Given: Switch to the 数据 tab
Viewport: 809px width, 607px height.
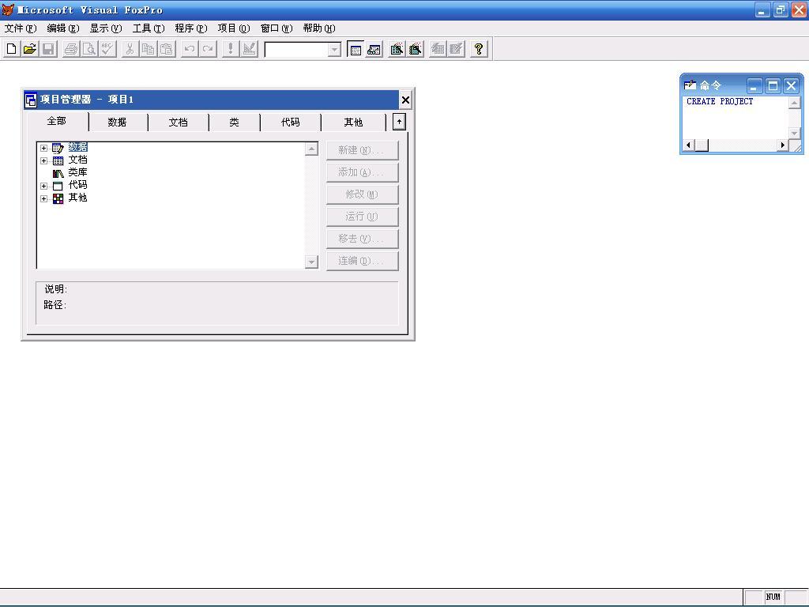Looking at the screenshot, I should pyautogui.click(x=117, y=123).
